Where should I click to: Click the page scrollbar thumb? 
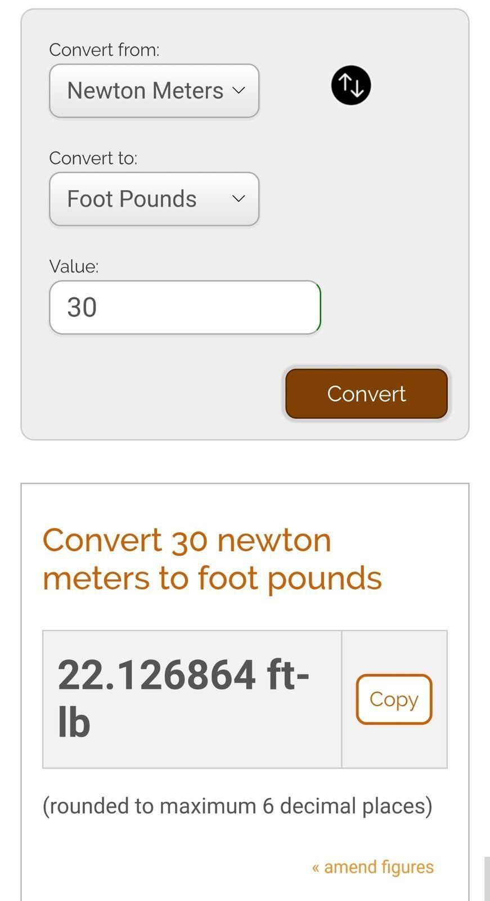[x=487, y=878]
